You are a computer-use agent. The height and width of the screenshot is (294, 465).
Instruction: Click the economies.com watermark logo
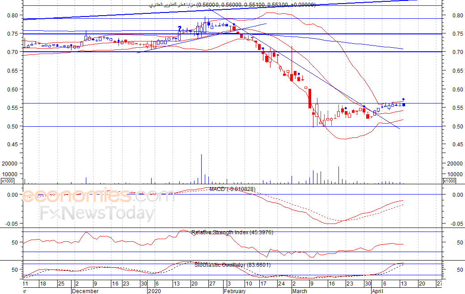[x=99, y=196]
